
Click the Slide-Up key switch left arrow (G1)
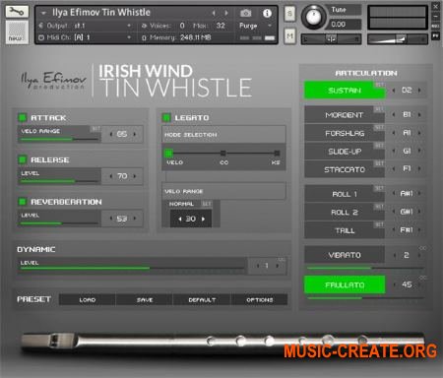[x=394, y=151]
